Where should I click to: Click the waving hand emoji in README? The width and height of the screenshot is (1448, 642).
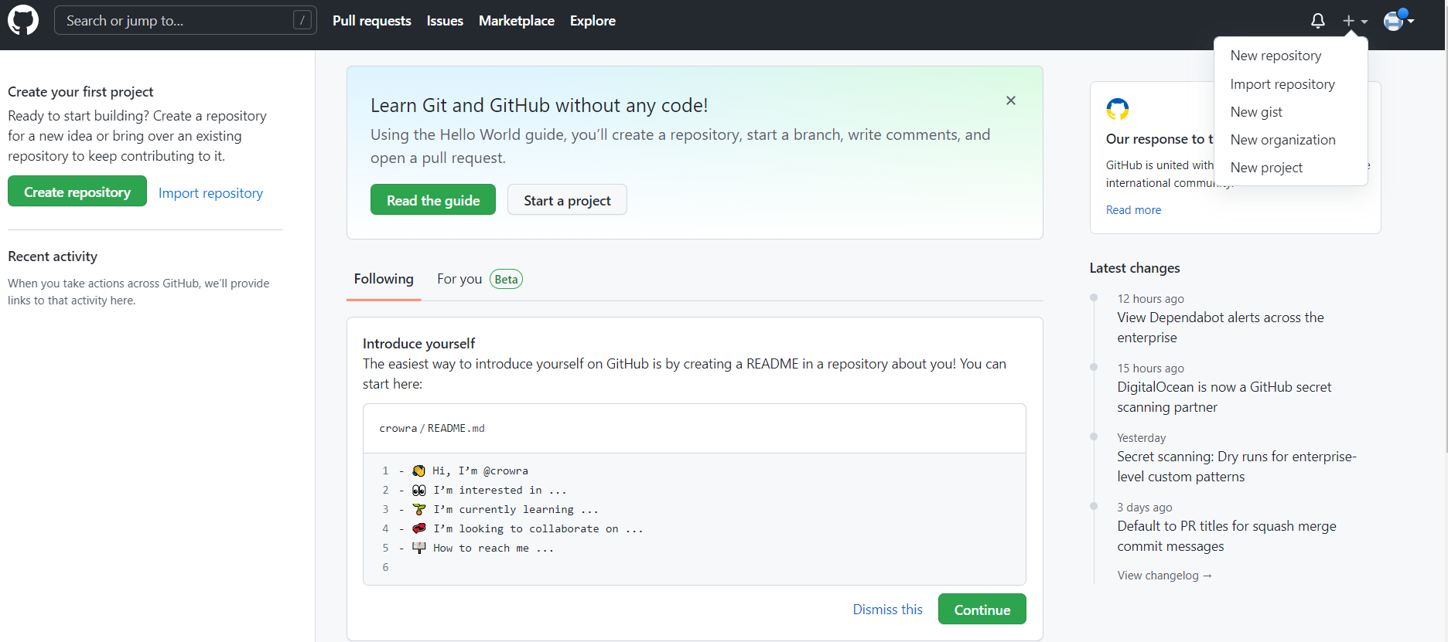point(418,470)
